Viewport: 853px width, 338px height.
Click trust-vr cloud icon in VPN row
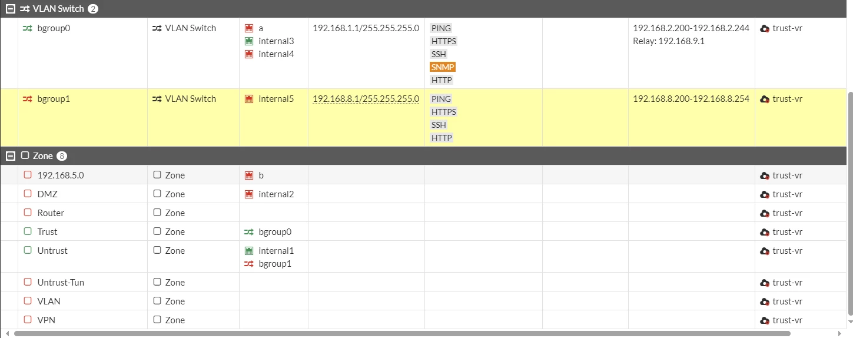[765, 320]
